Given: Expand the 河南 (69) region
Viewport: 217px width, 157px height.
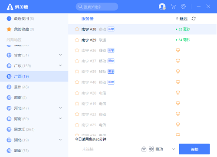Looking at the screenshot, I should tap(60, 118).
